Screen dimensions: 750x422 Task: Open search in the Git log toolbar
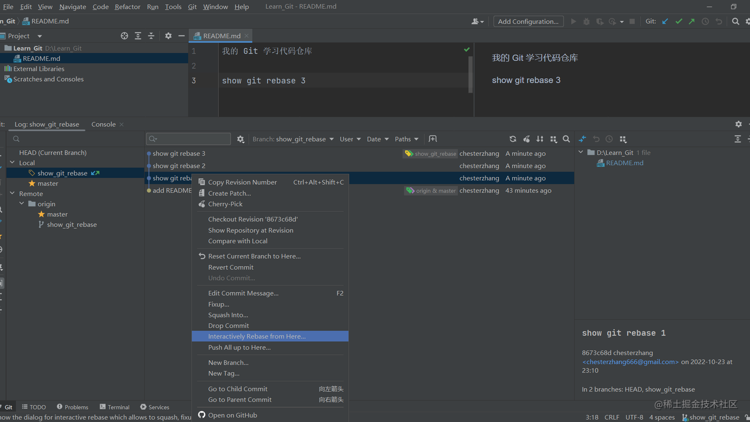coord(566,139)
